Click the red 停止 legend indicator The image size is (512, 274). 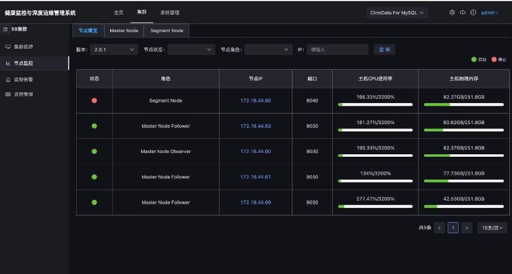coord(494,59)
